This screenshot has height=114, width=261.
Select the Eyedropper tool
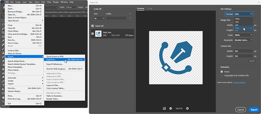(3, 41)
